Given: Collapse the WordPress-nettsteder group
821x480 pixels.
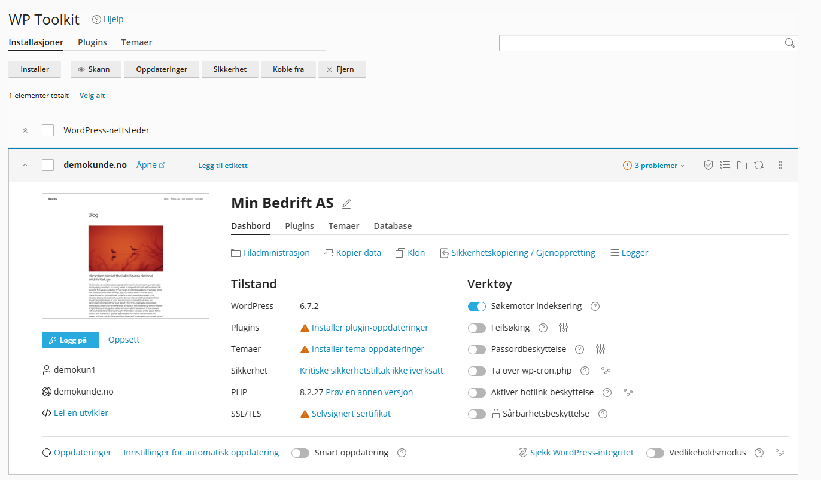Looking at the screenshot, I should (x=25, y=130).
